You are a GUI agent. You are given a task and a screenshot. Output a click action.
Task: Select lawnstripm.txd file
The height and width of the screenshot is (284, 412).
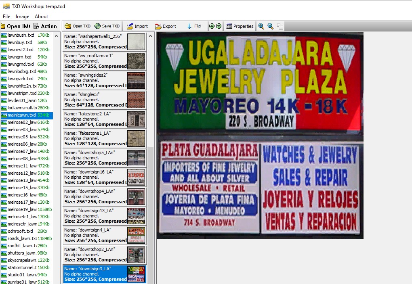27,93
